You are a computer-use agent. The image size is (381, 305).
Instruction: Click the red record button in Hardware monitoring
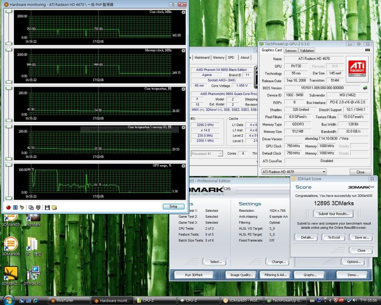8,207
